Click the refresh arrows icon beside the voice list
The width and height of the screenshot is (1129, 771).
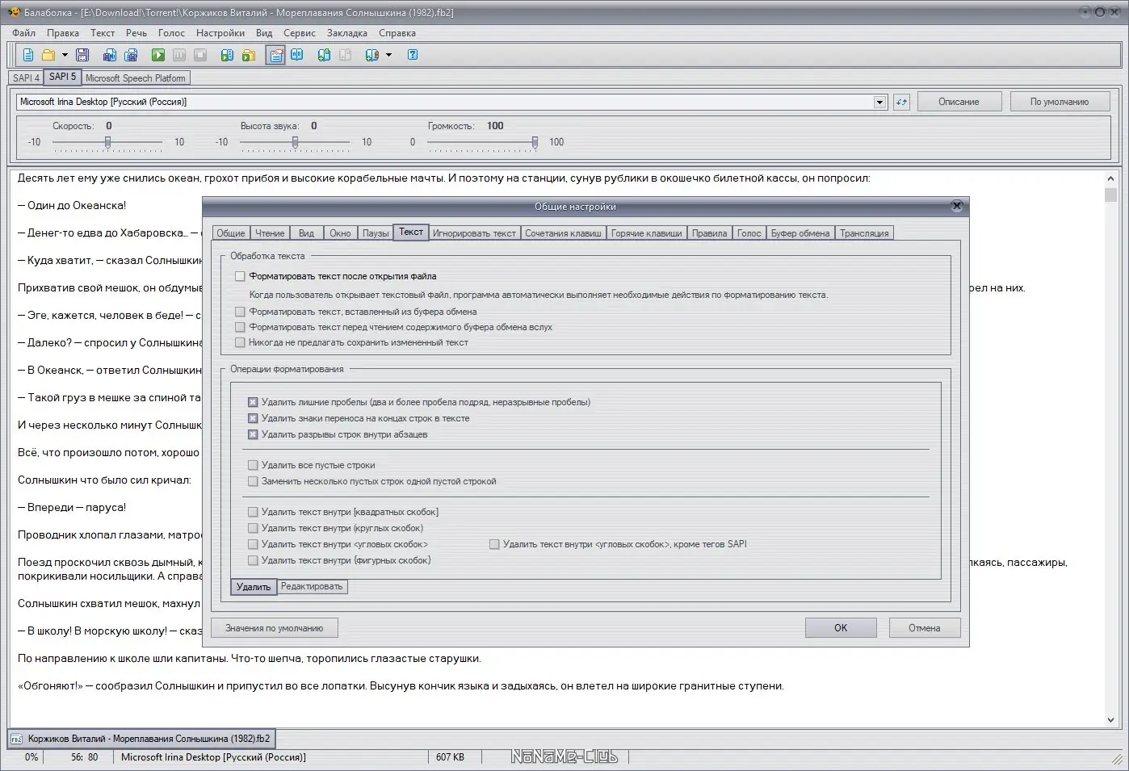point(901,102)
